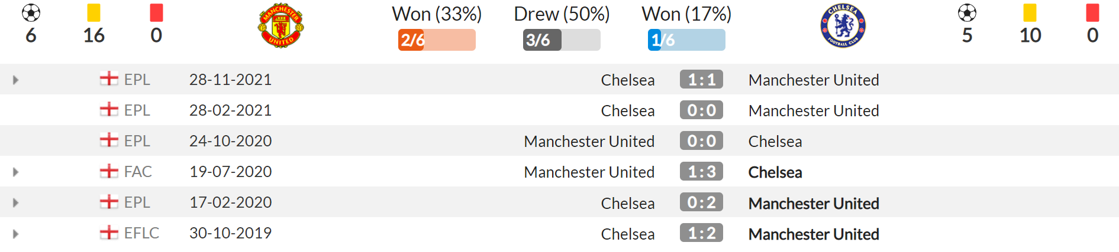Click England flag on 28-02-2021 match
Screen dimensions: 1119x252
tap(109, 110)
